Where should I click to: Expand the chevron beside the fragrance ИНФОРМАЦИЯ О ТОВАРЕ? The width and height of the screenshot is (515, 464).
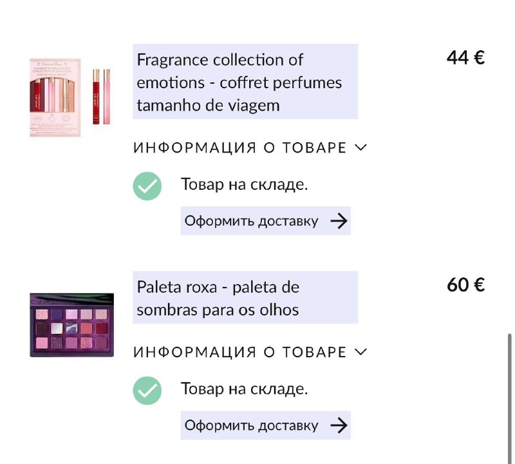360,147
